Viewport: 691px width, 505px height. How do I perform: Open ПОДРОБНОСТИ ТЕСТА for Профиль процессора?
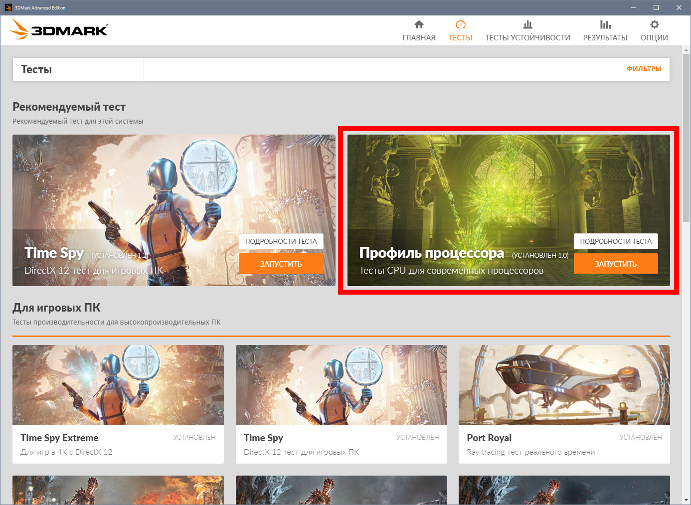click(x=616, y=241)
